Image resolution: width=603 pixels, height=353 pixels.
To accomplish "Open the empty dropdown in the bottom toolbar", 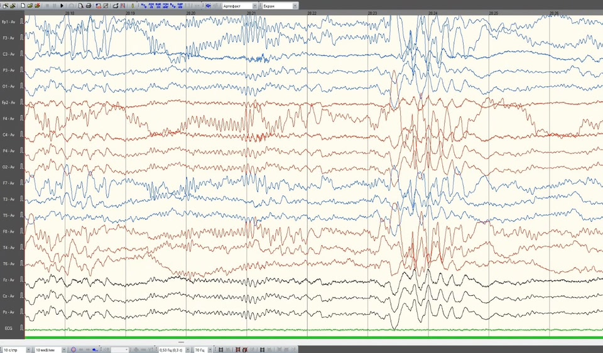I will (x=119, y=350).
